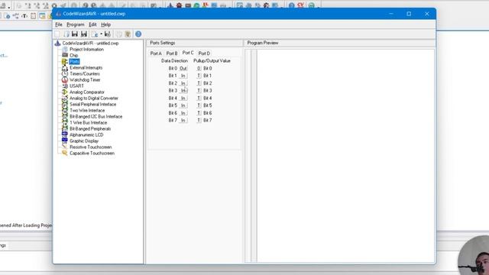Open the Program menu
Image resolution: width=489 pixels, height=275 pixels.
tap(76, 24)
